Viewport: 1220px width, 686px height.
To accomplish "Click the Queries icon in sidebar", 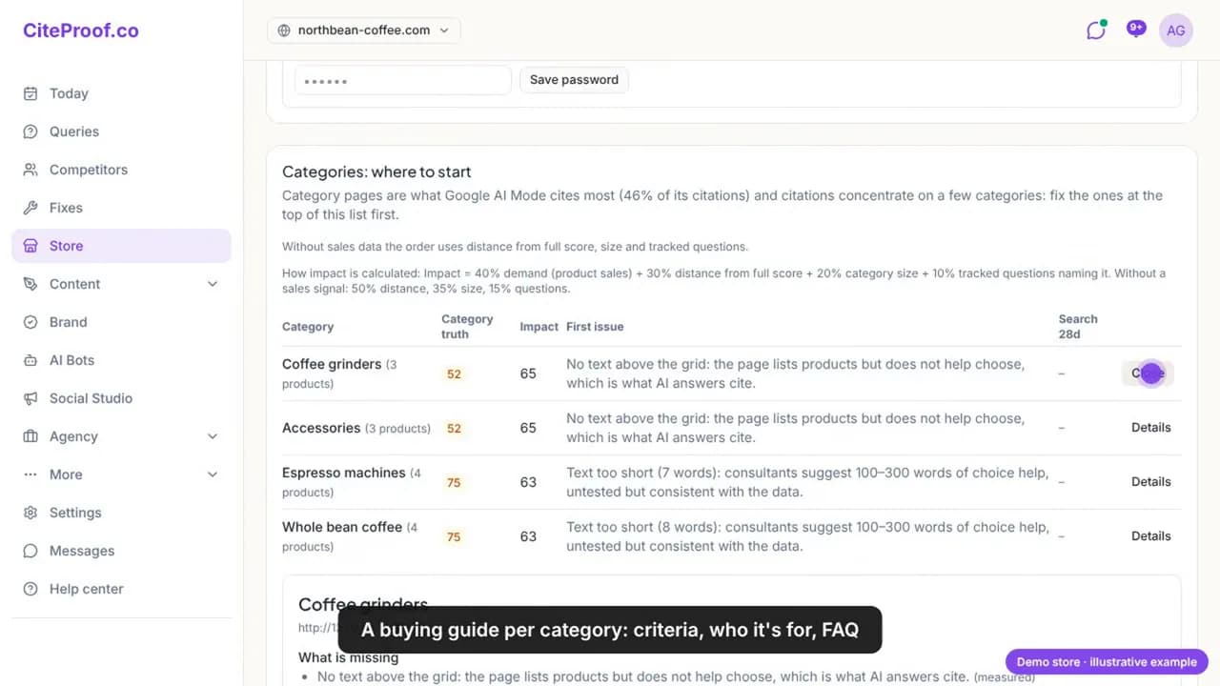I will point(30,131).
